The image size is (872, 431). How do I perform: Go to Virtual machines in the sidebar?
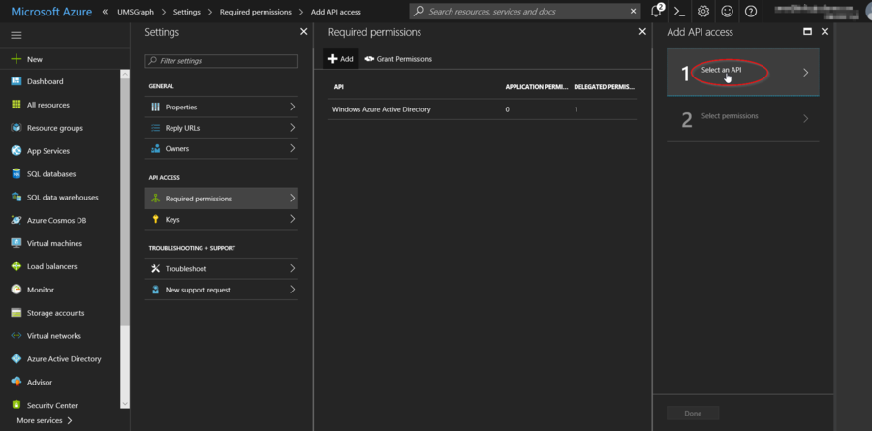(x=54, y=243)
